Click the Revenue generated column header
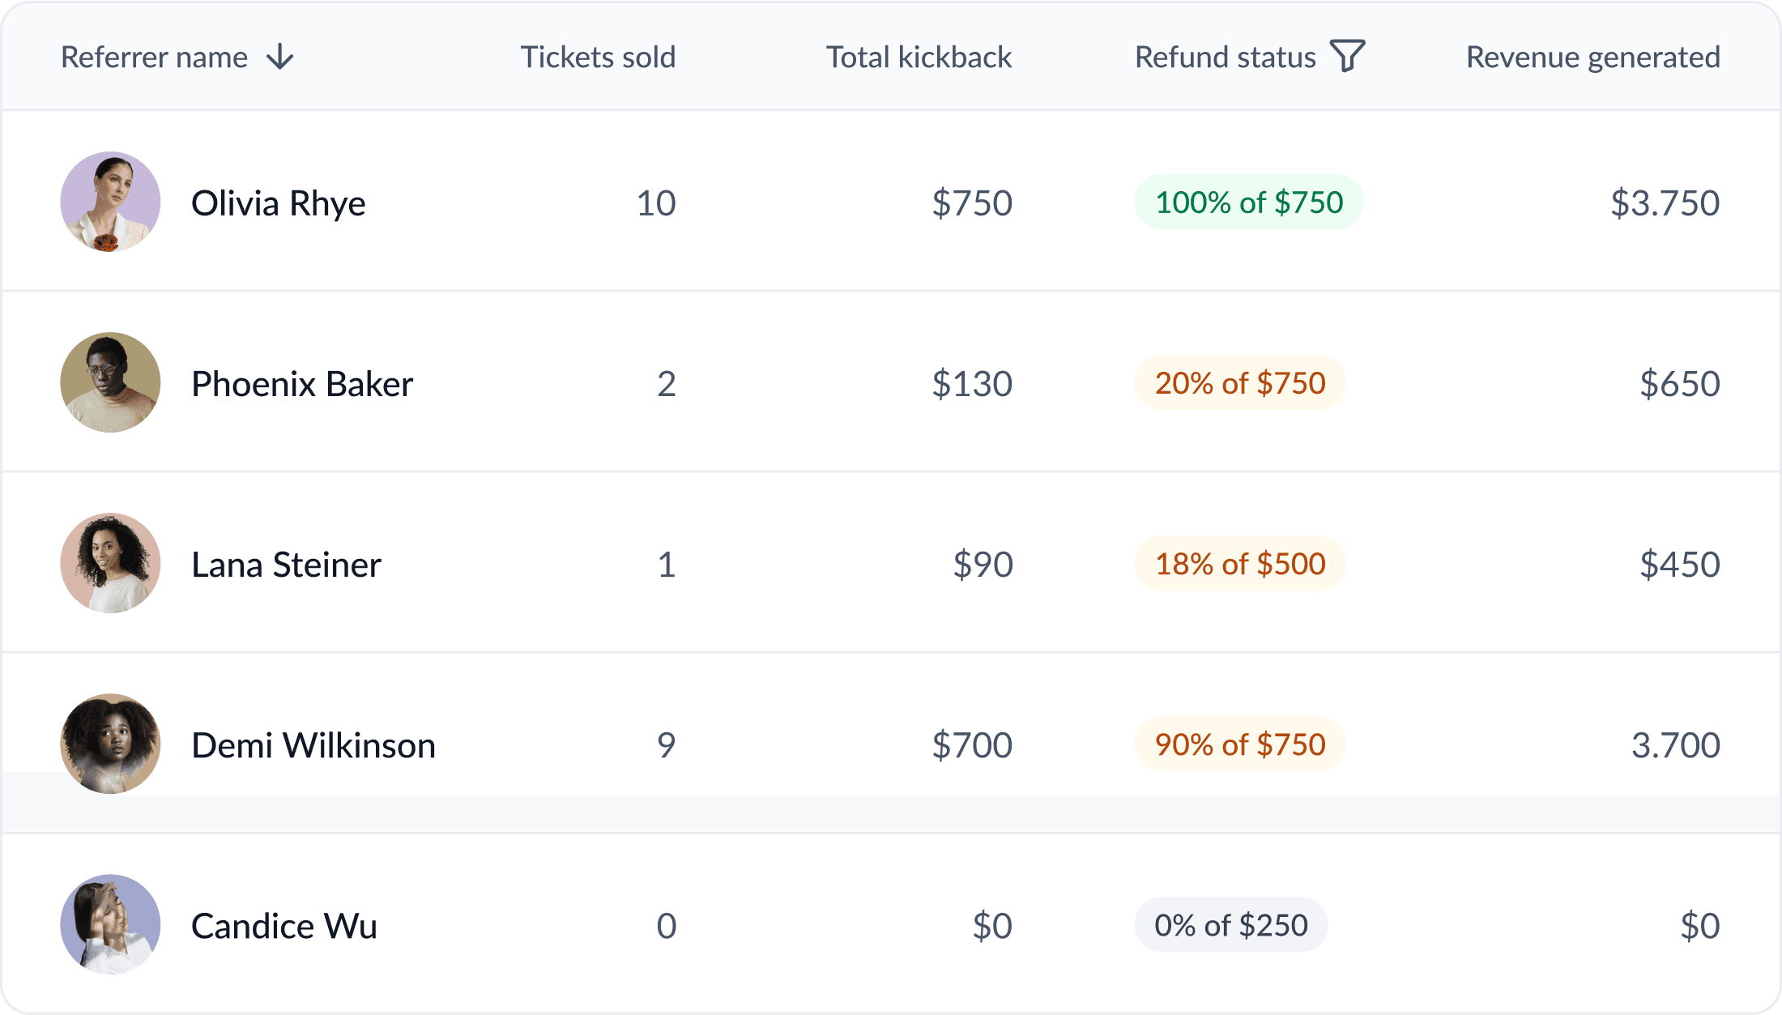The width and height of the screenshot is (1782, 1015). tap(1592, 58)
